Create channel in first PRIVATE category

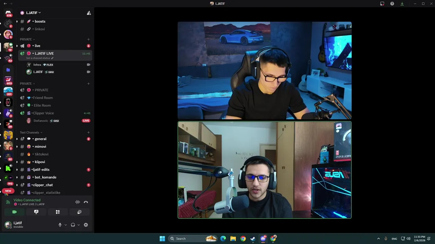(x=88, y=39)
